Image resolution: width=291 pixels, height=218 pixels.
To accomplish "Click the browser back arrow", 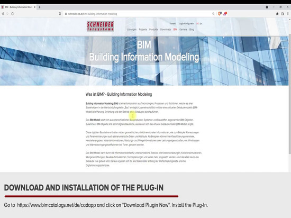I will (x=3, y=14).
